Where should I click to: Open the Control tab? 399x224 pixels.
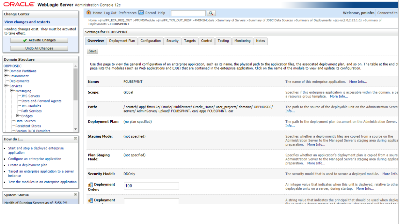tap(207, 41)
